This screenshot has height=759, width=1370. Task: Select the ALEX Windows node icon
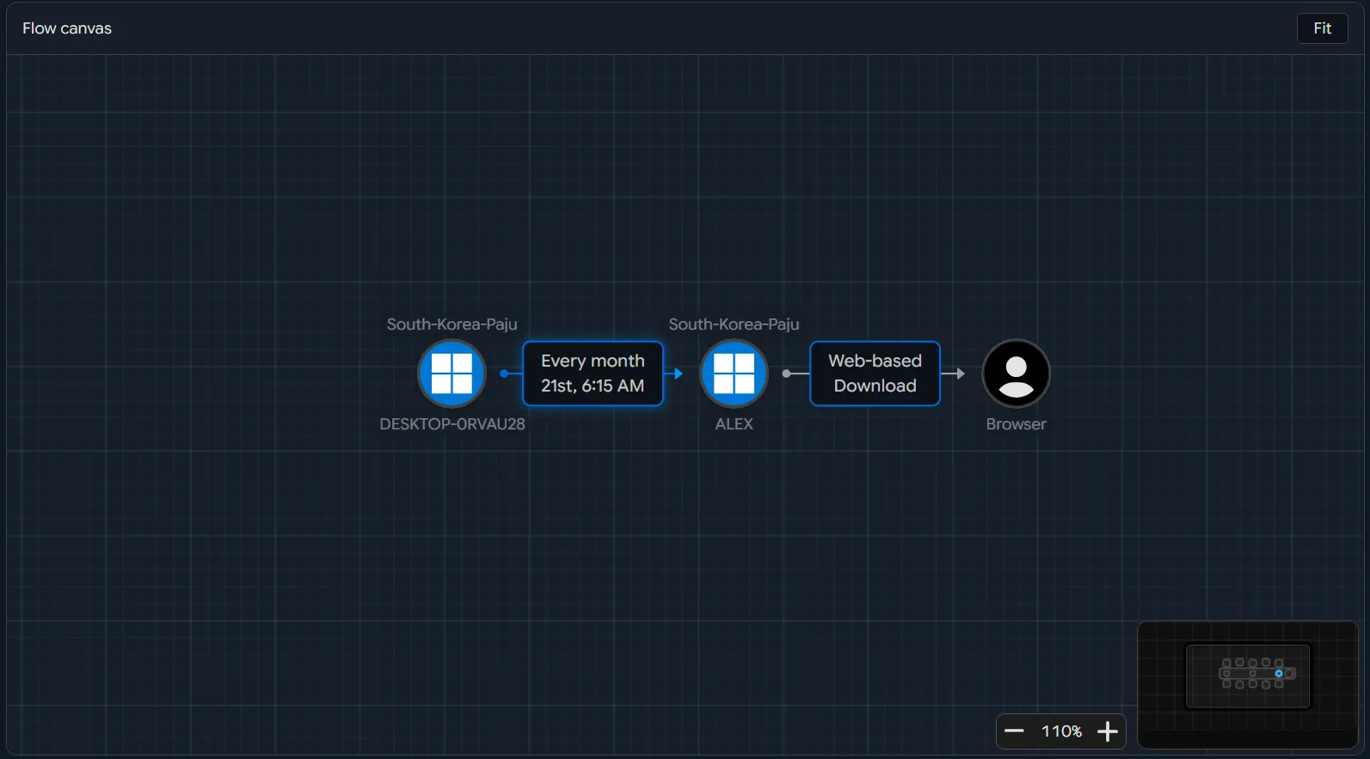[x=734, y=373]
